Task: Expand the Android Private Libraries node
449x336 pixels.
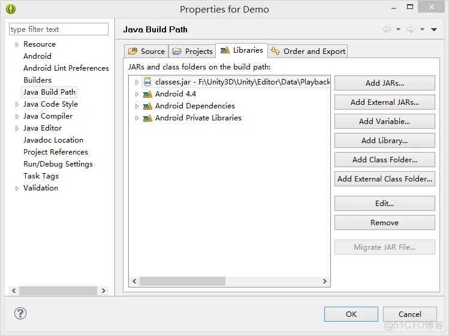Action: [137, 118]
